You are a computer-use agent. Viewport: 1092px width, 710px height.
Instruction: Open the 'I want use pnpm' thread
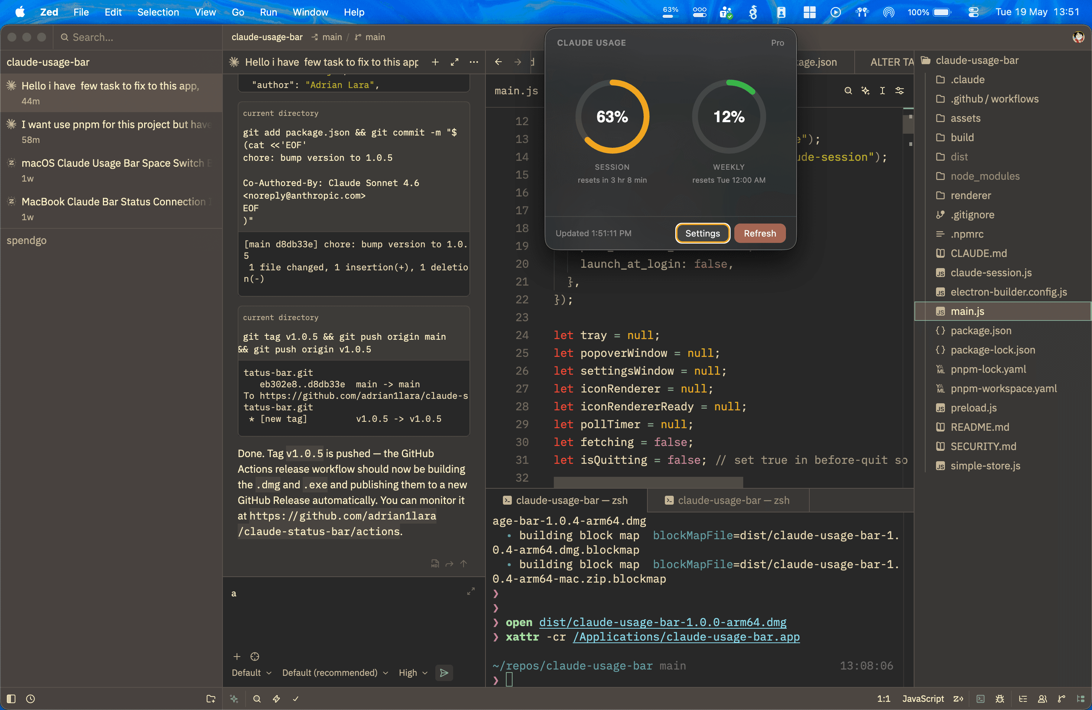111,131
